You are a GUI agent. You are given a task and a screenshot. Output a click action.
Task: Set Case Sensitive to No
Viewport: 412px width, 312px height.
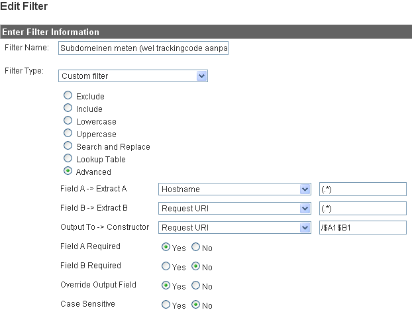(196, 305)
